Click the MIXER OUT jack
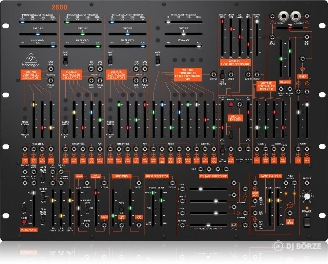Image resolution: width=328 pixels, height=264 pixels. [x=281, y=89]
